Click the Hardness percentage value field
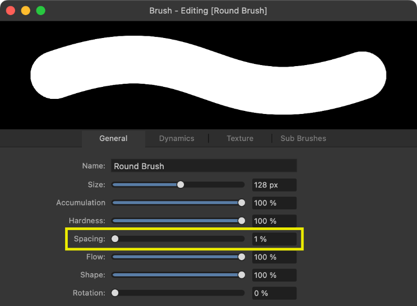 274,221
